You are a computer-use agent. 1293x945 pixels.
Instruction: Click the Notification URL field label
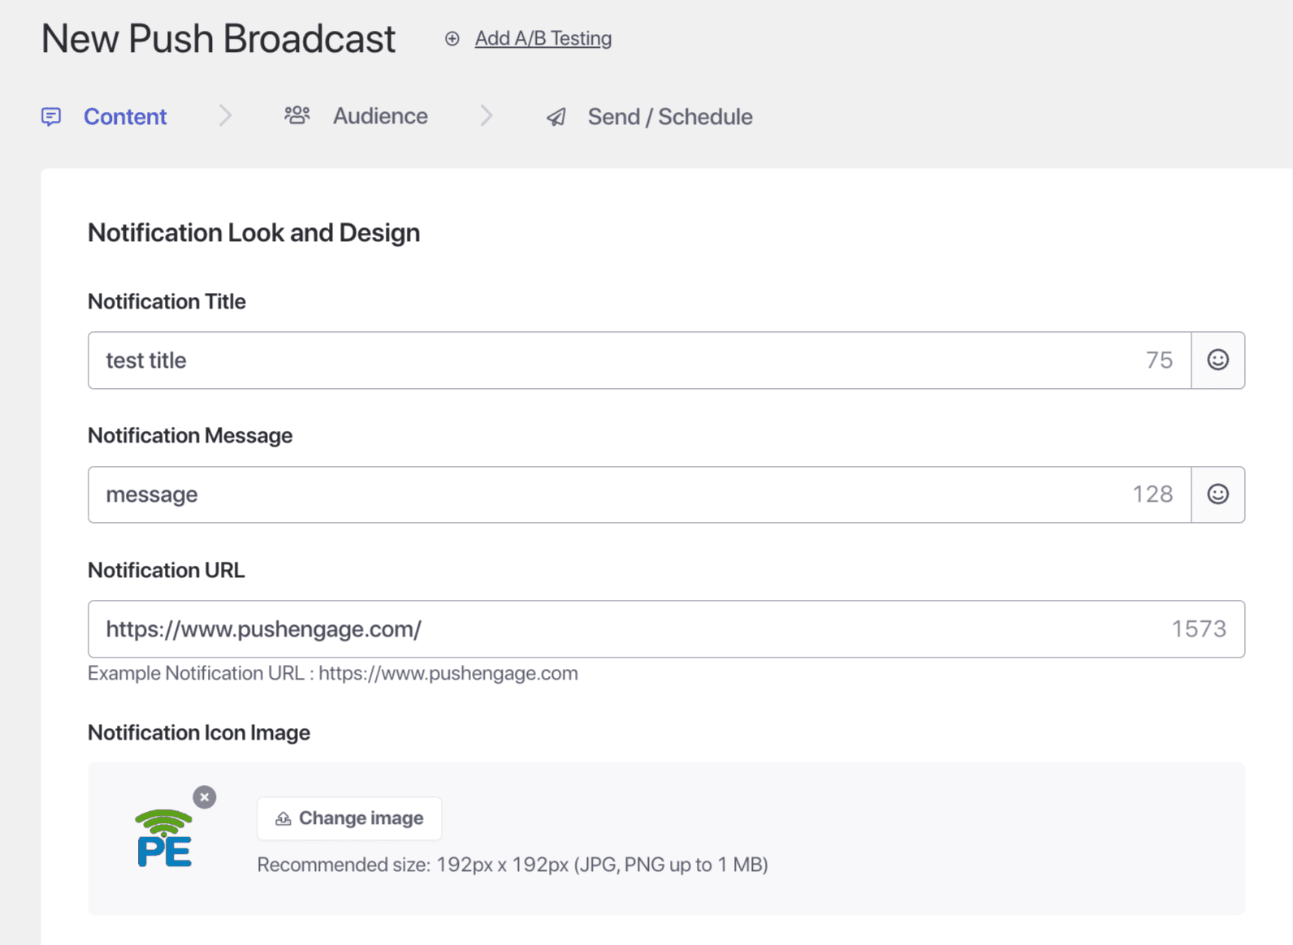coord(166,571)
